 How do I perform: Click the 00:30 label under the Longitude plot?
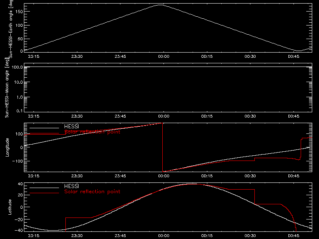click(x=250, y=176)
